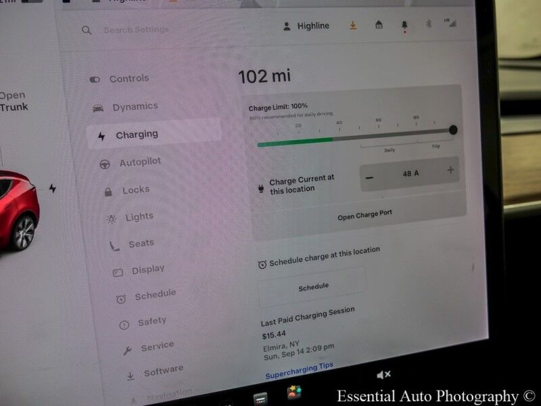Screen dimensions: 541x406
Task: Open the Highline driver profile menu
Action: [x=306, y=26]
